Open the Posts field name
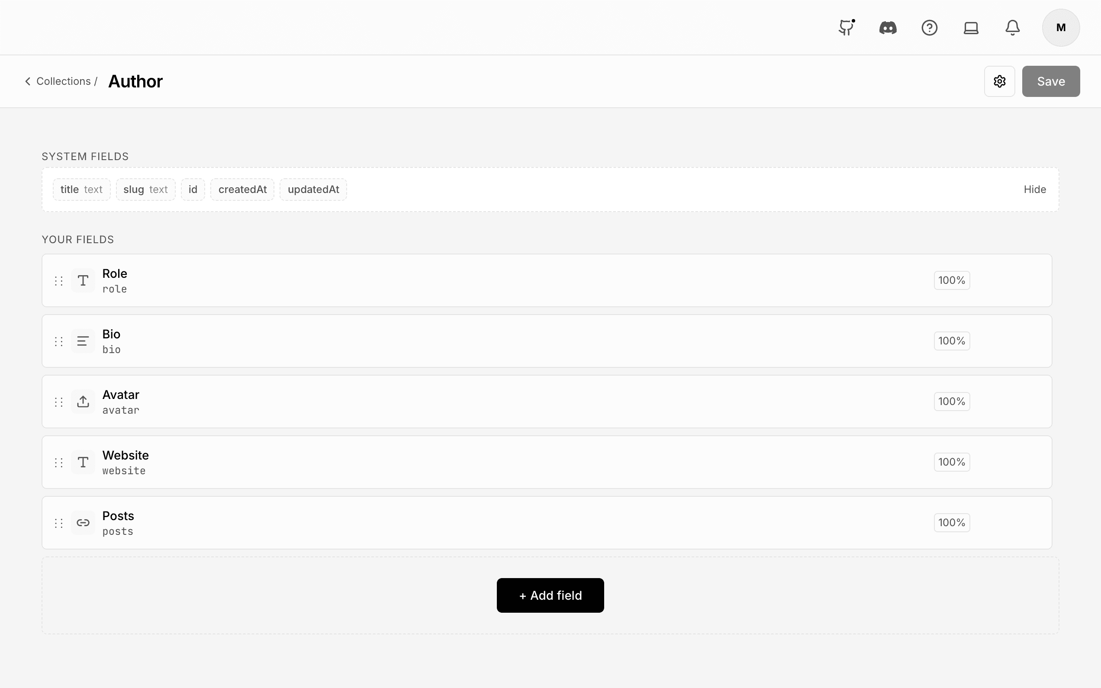Image resolution: width=1101 pixels, height=688 pixels. [x=118, y=515]
